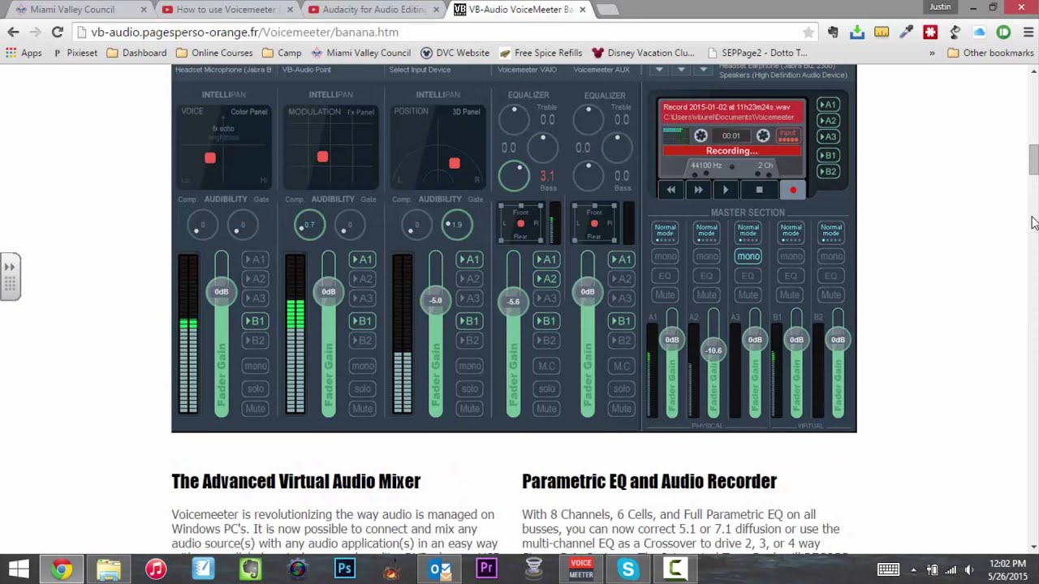Click the Bass knob showing 3.1 on VAIO equalizer
The image size is (1039, 584).
tap(513, 175)
